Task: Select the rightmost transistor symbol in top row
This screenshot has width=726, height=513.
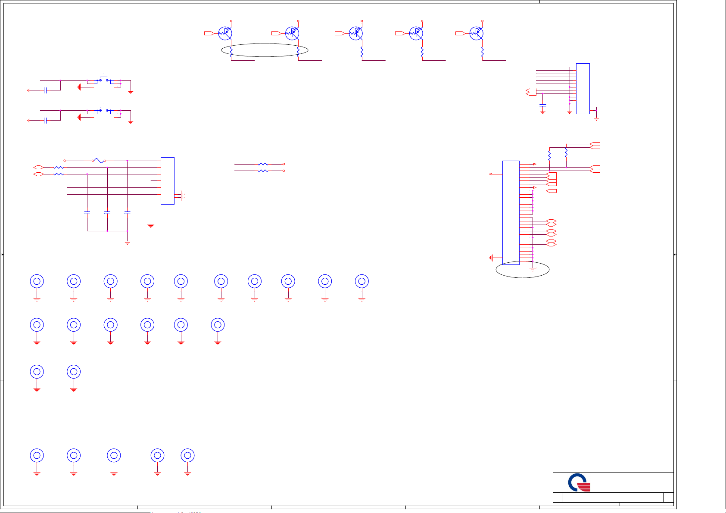Action: pyautogui.click(x=476, y=33)
